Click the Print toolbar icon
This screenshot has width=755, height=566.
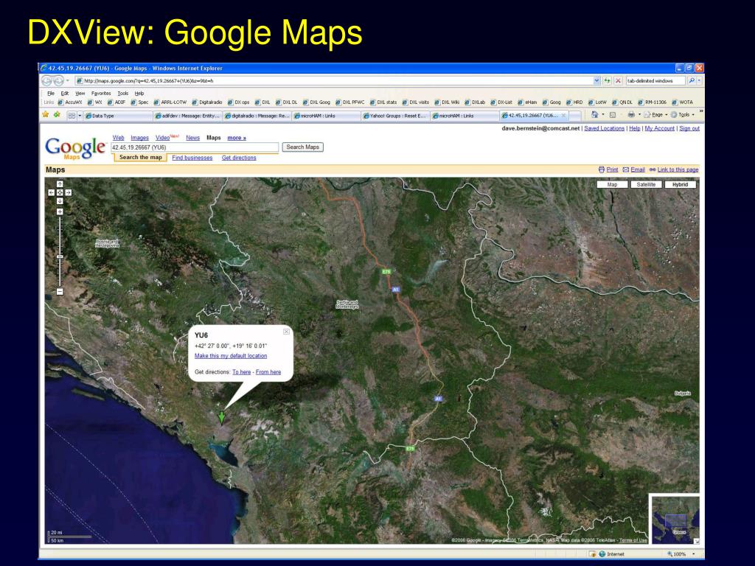(x=631, y=114)
